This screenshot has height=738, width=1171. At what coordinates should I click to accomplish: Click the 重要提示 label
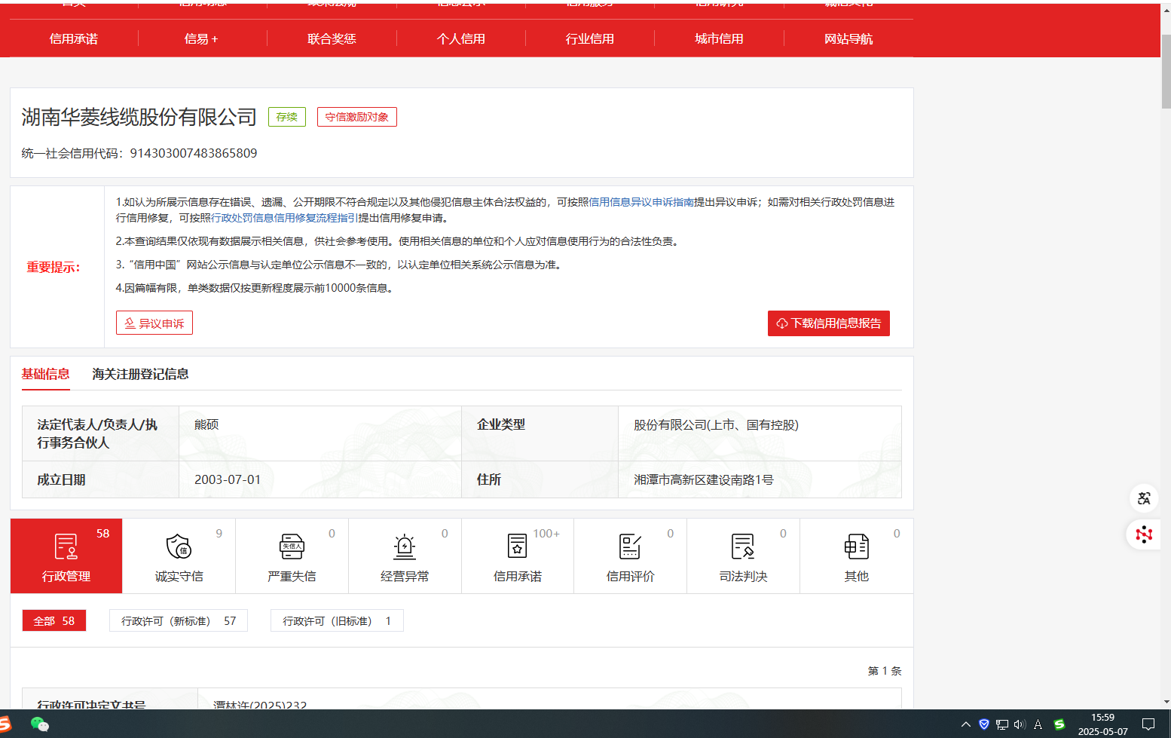[x=54, y=267]
